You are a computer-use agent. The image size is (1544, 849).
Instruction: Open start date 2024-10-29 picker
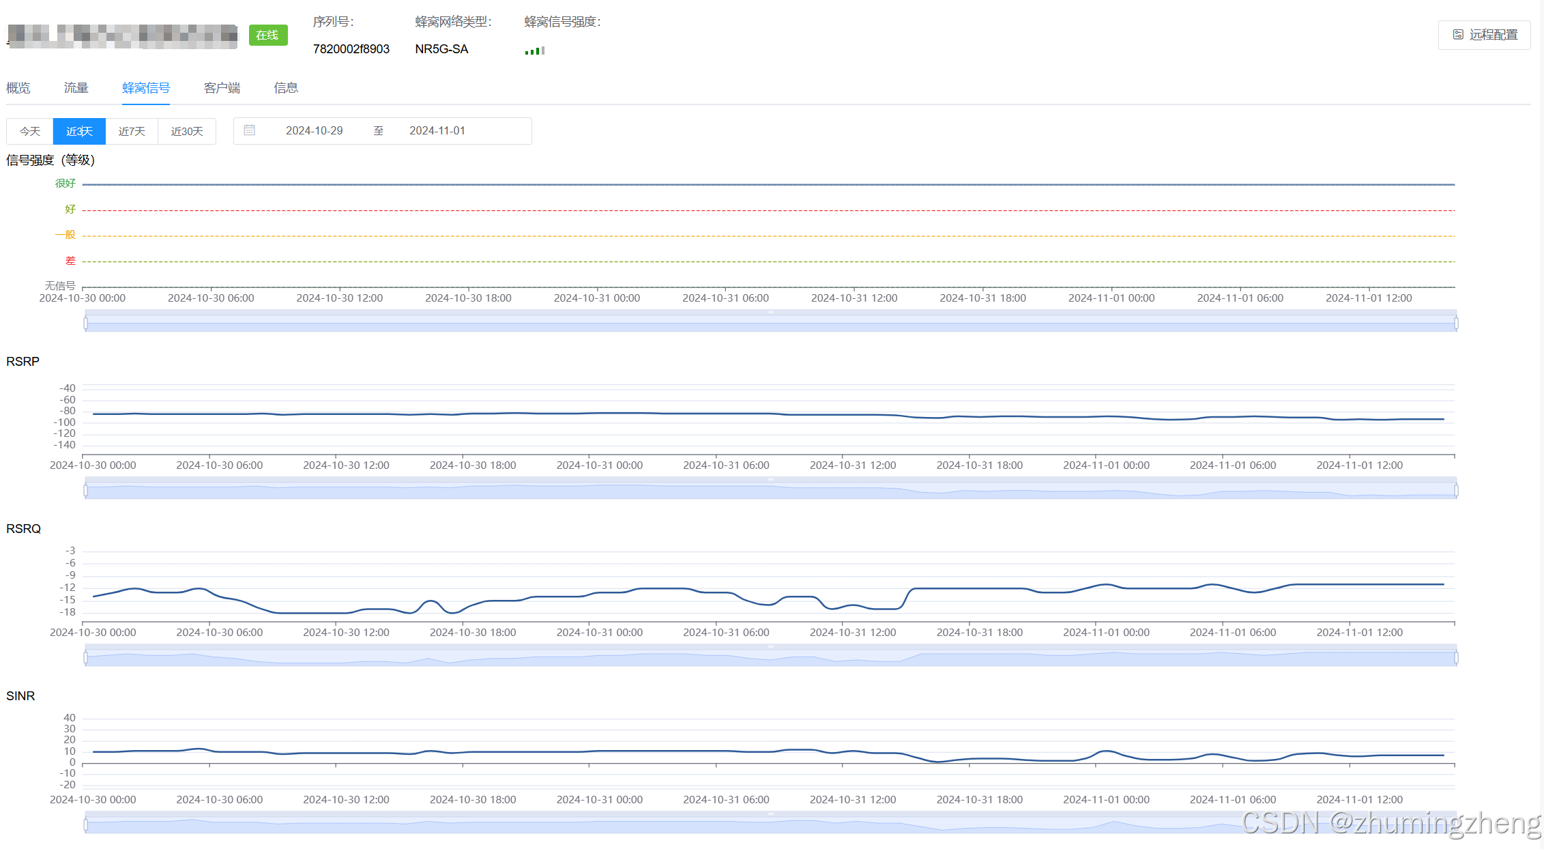pyautogui.click(x=314, y=130)
